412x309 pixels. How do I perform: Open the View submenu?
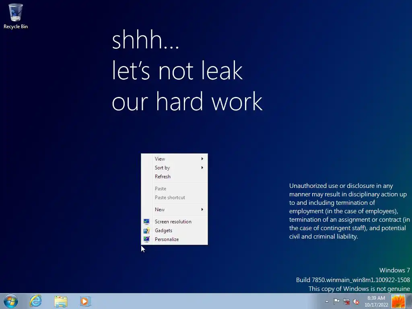(x=175, y=159)
